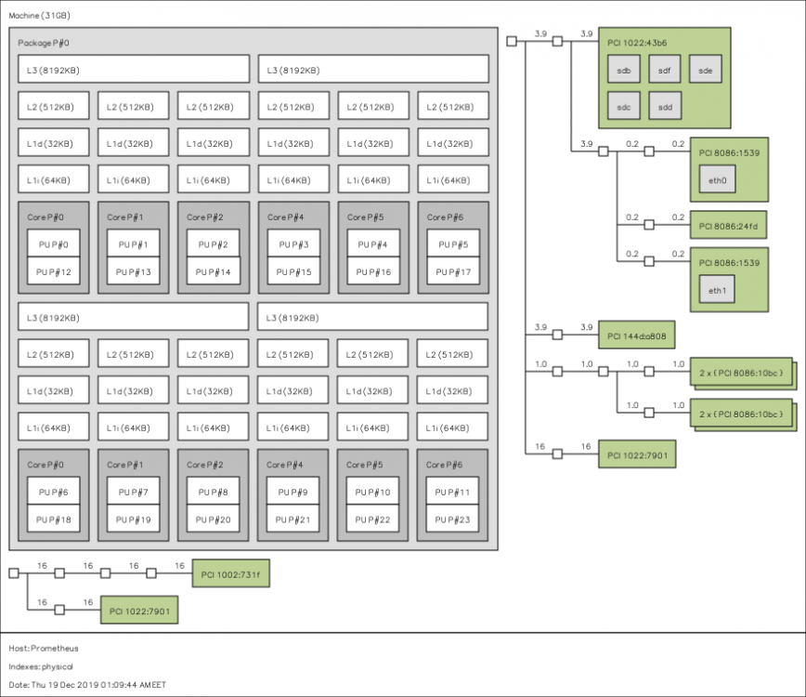Click the PU P#7 box
Image resolution: width=806 pixels, height=697 pixels.
(133, 491)
